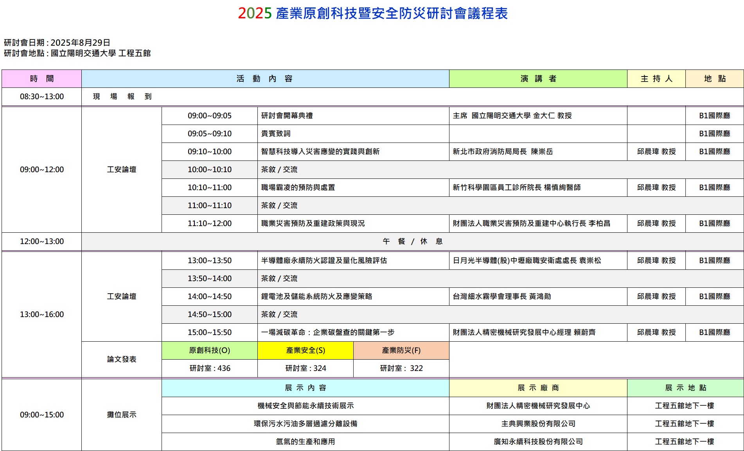Click the 攤位展示 cell

(122, 415)
